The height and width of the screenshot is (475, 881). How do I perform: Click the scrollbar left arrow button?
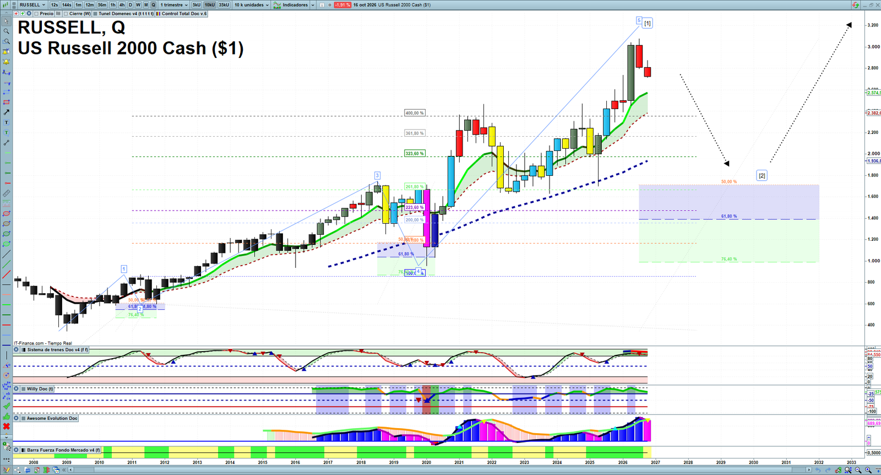click(71, 470)
